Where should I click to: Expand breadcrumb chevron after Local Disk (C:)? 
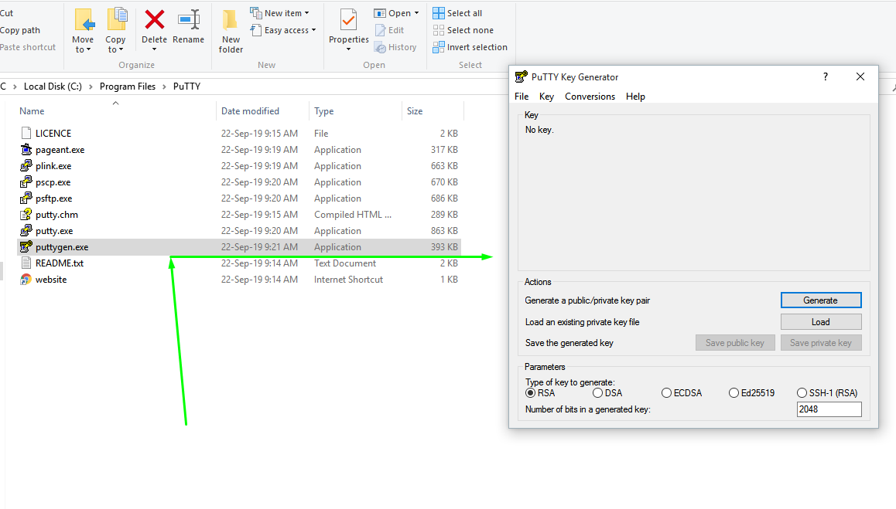91,87
